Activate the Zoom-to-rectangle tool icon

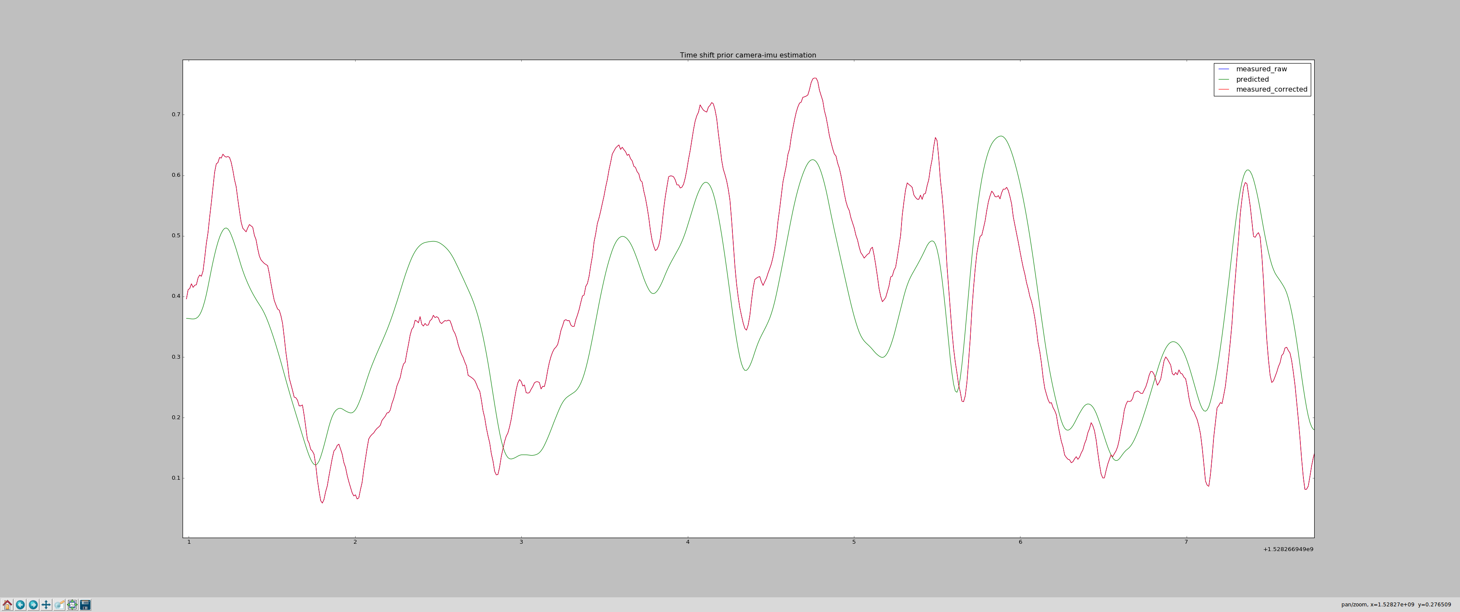pos(60,604)
